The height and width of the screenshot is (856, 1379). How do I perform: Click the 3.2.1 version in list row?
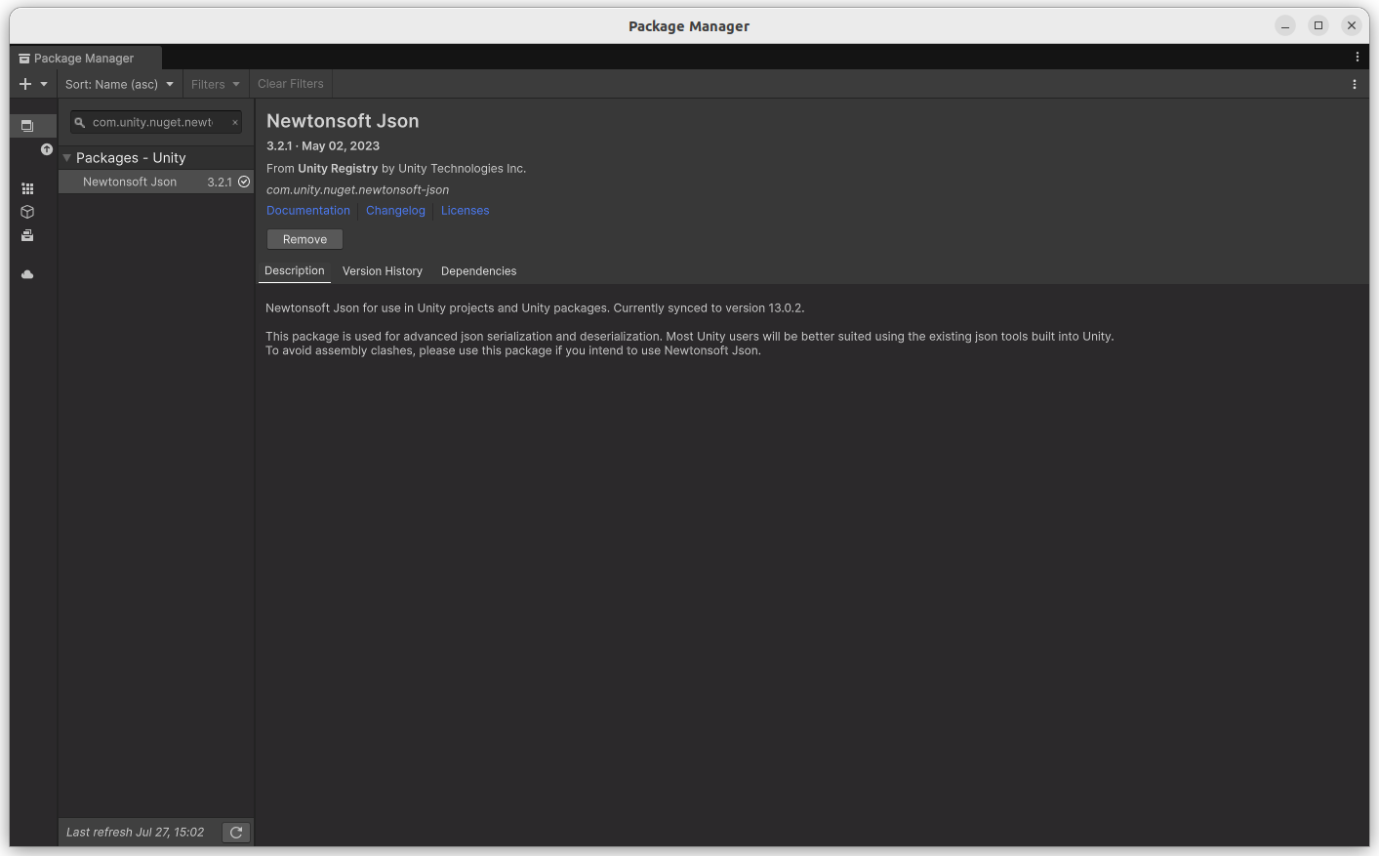pos(220,182)
